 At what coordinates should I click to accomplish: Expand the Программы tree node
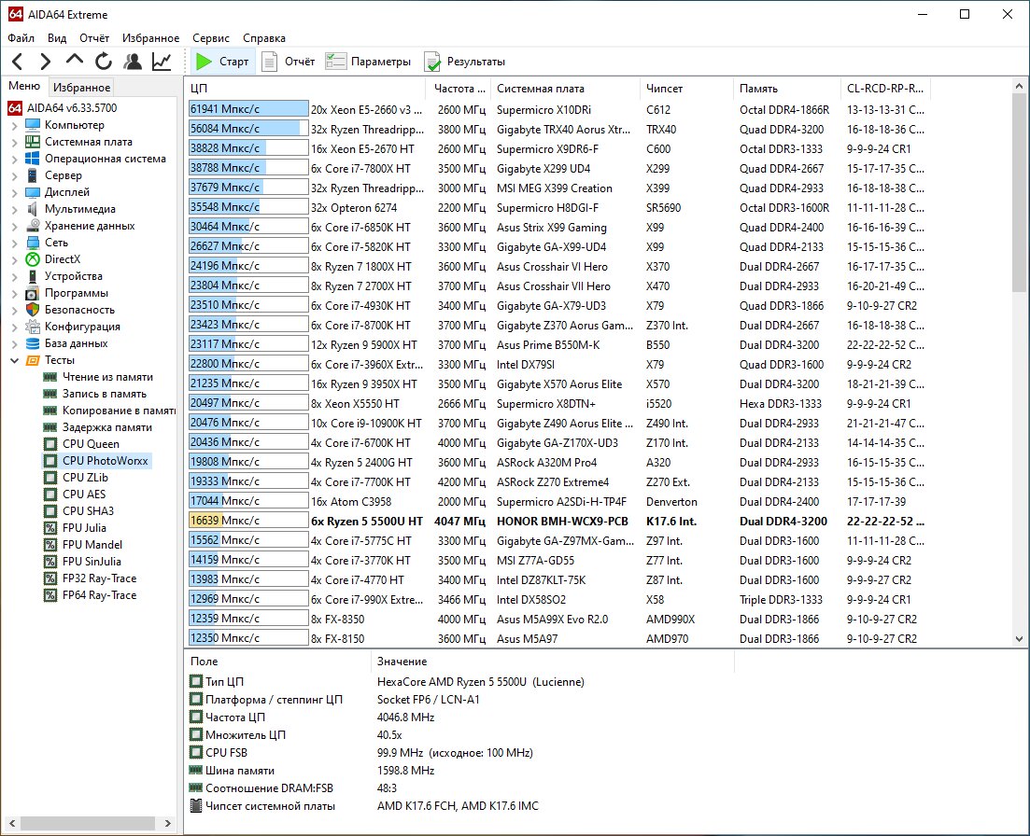14,293
